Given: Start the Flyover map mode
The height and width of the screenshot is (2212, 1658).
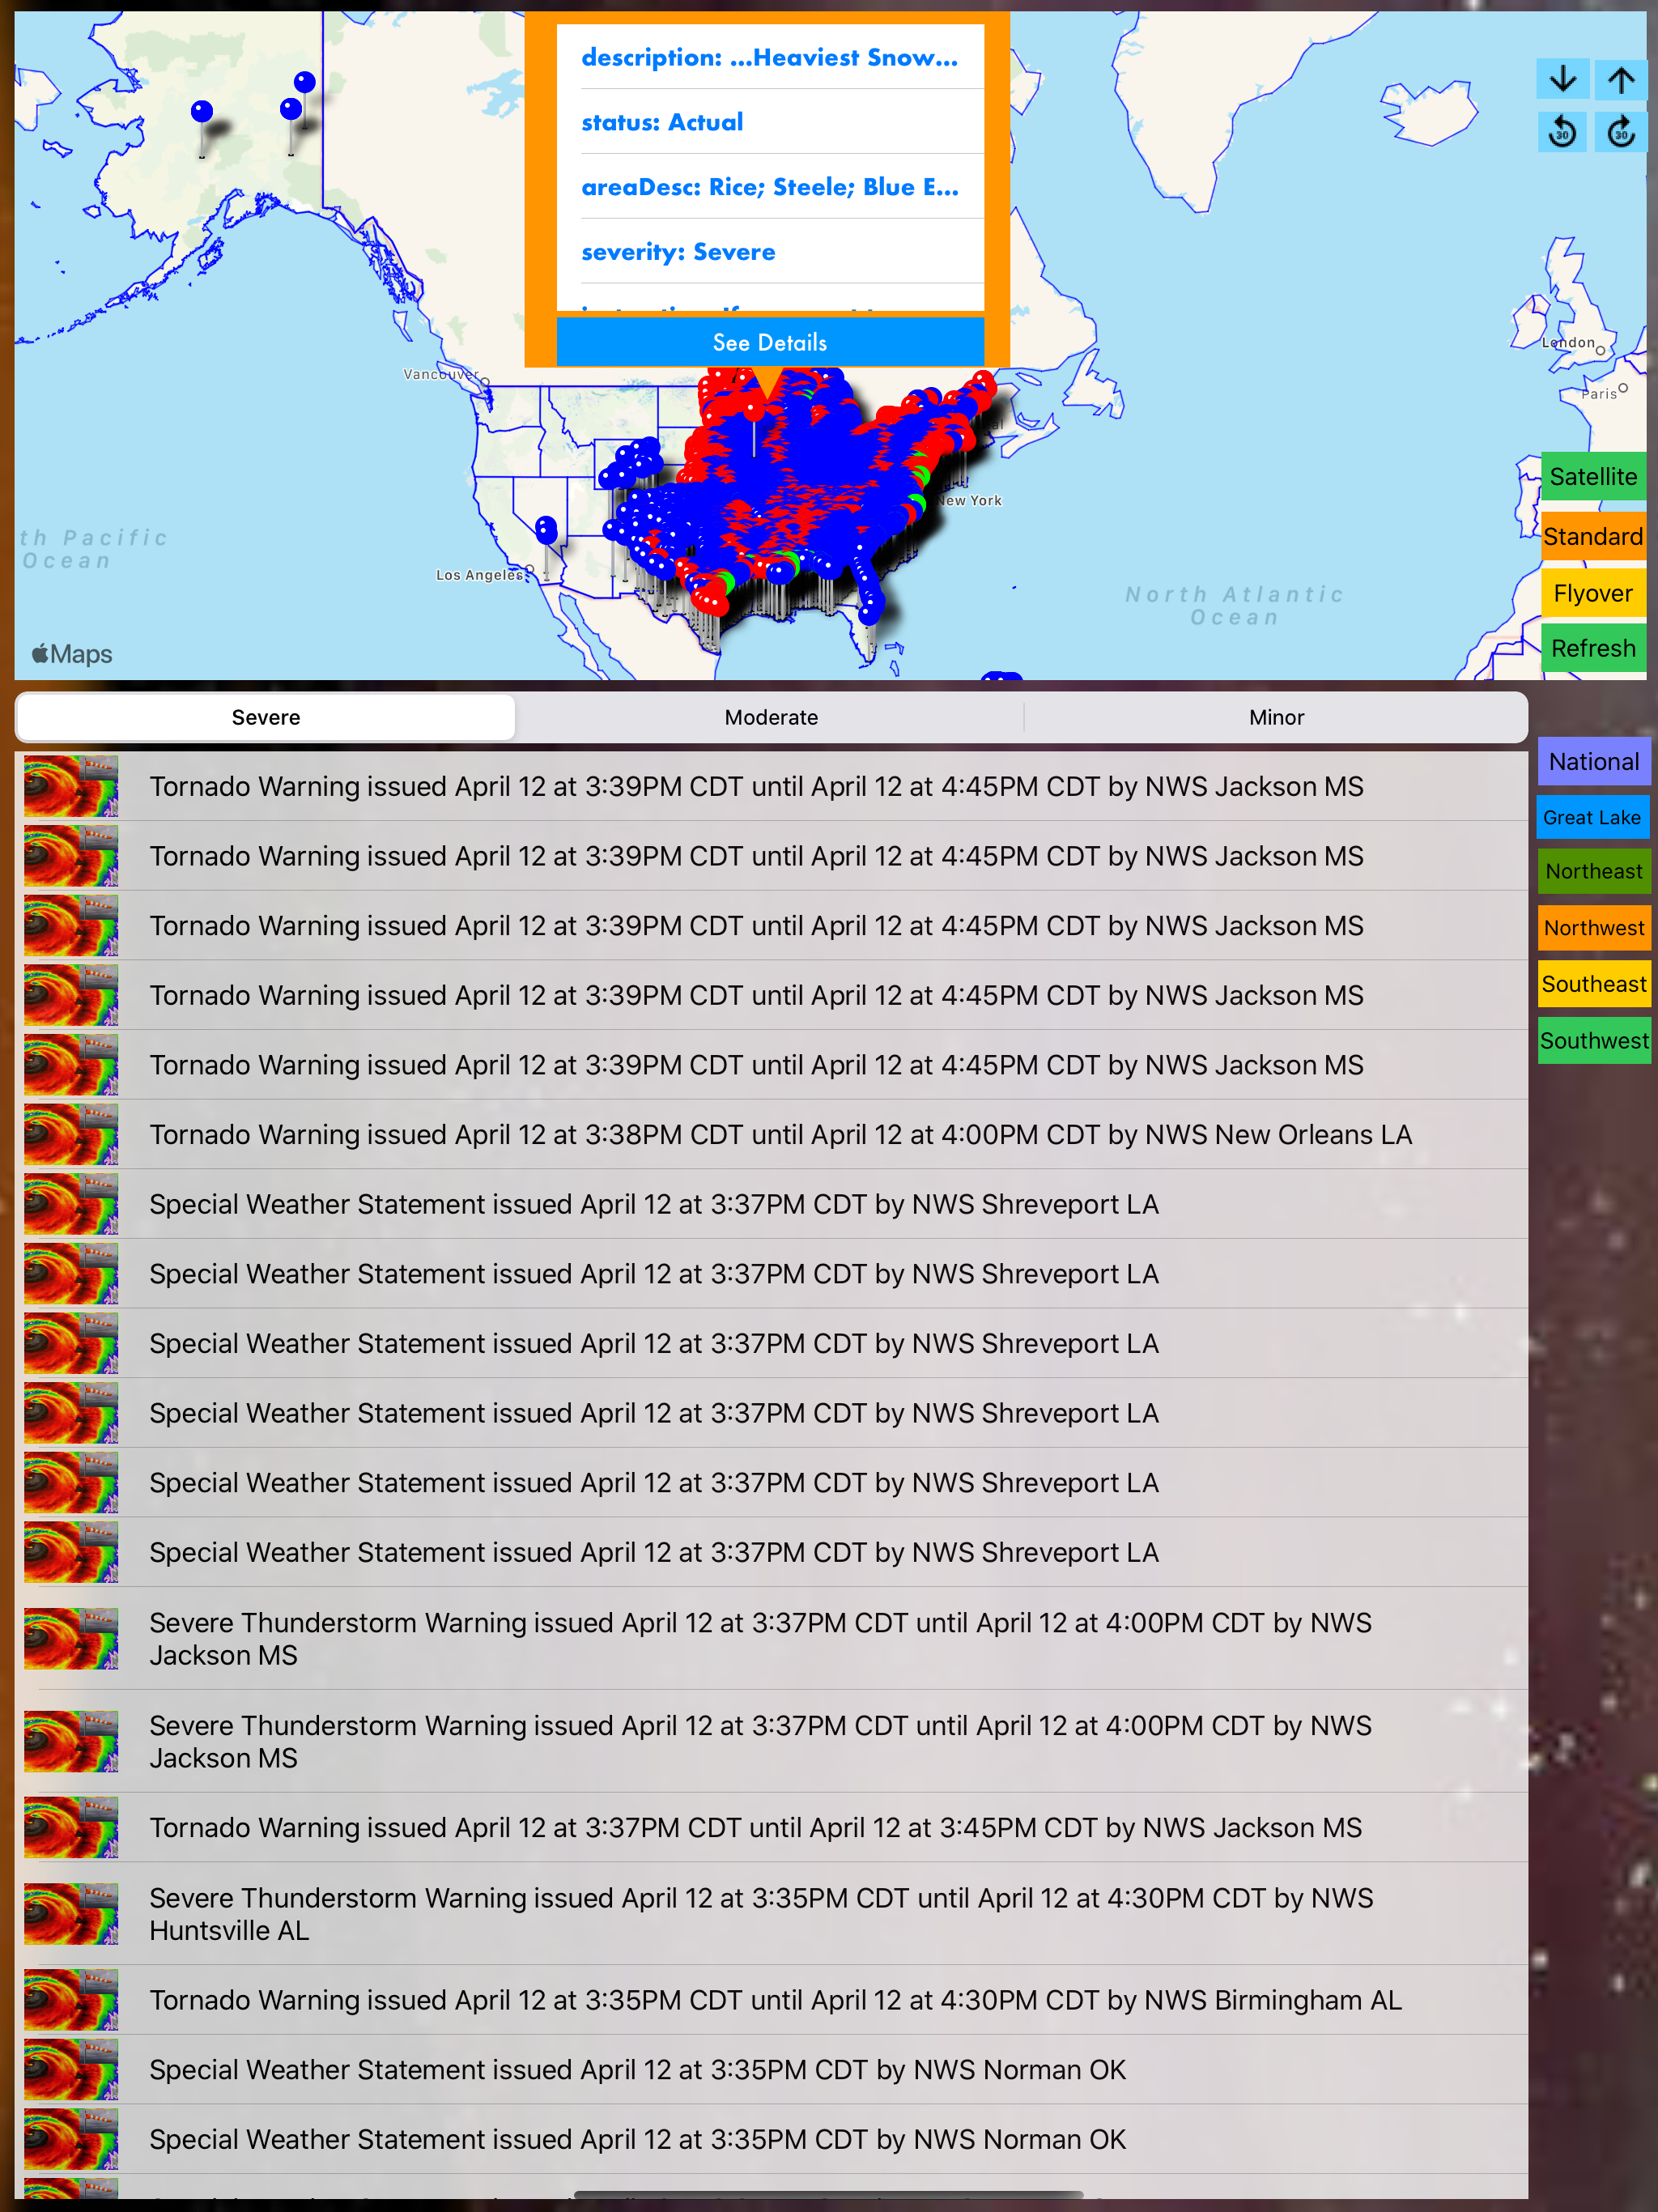Looking at the screenshot, I should click(1593, 593).
